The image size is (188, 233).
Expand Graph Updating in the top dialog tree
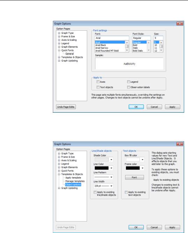click(x=59, y=61)
